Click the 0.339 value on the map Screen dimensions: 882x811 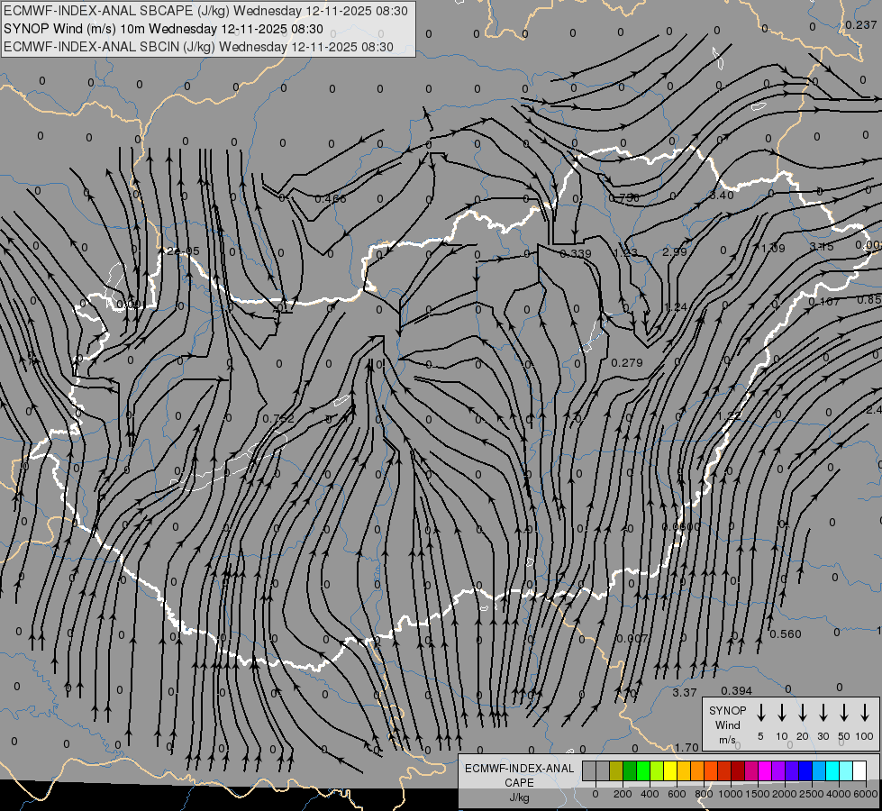(x=576, y=254)
